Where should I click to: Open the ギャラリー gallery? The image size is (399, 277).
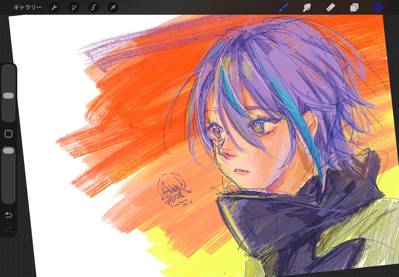click(28, 7)
